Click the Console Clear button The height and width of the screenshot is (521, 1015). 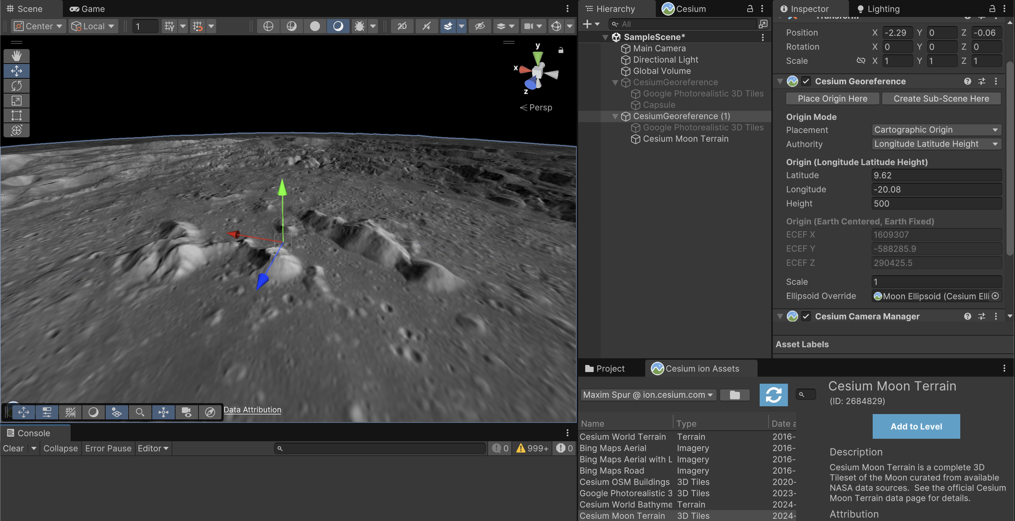pos(13,448)
